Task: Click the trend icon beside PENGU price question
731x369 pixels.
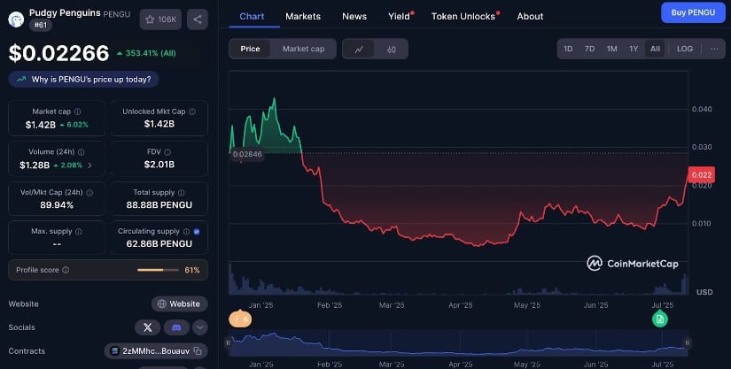Action: 21,80
